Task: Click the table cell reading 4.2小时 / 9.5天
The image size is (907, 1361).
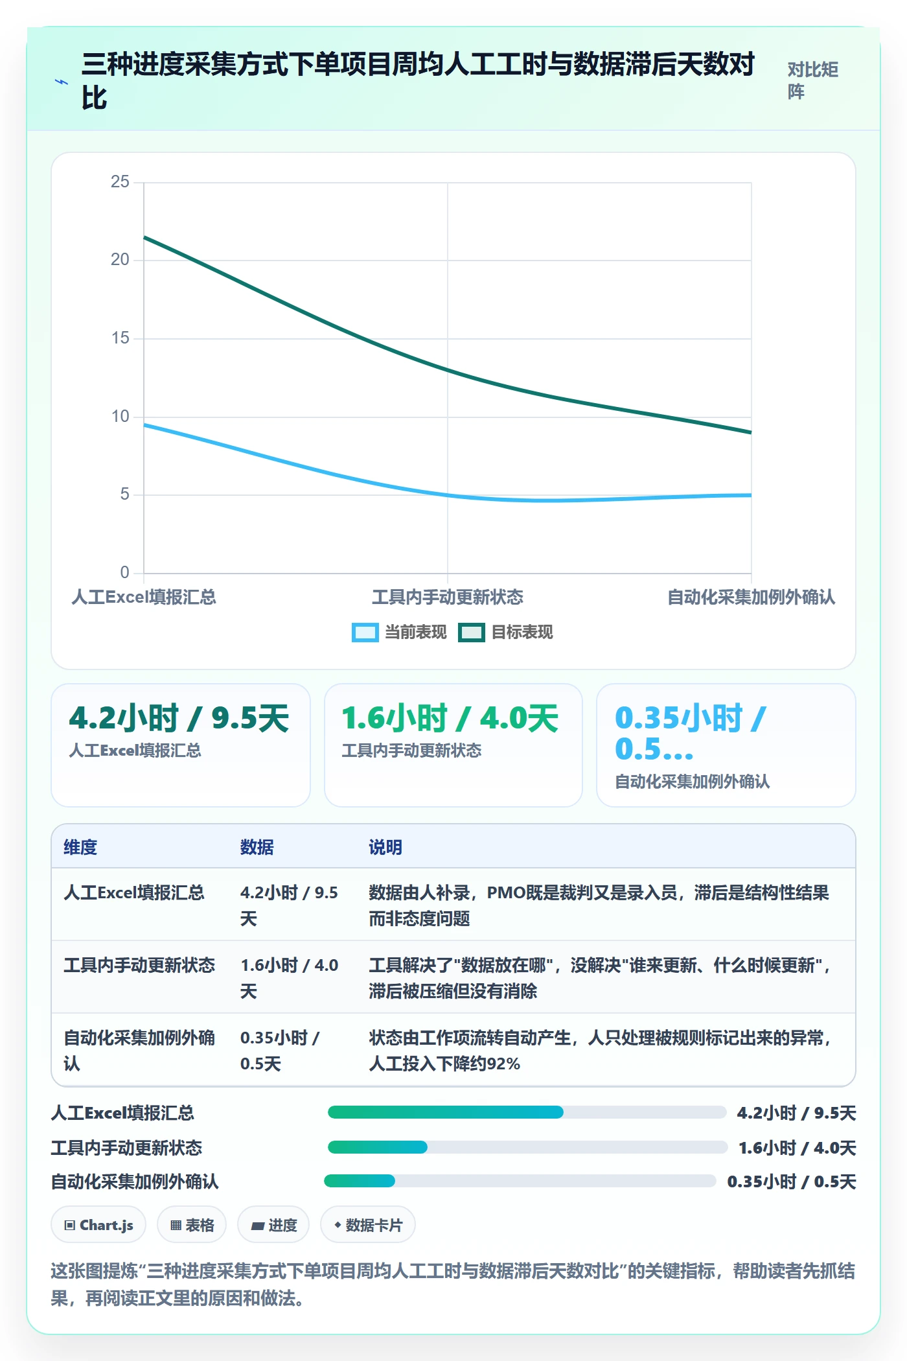Action: coord(289,905)
